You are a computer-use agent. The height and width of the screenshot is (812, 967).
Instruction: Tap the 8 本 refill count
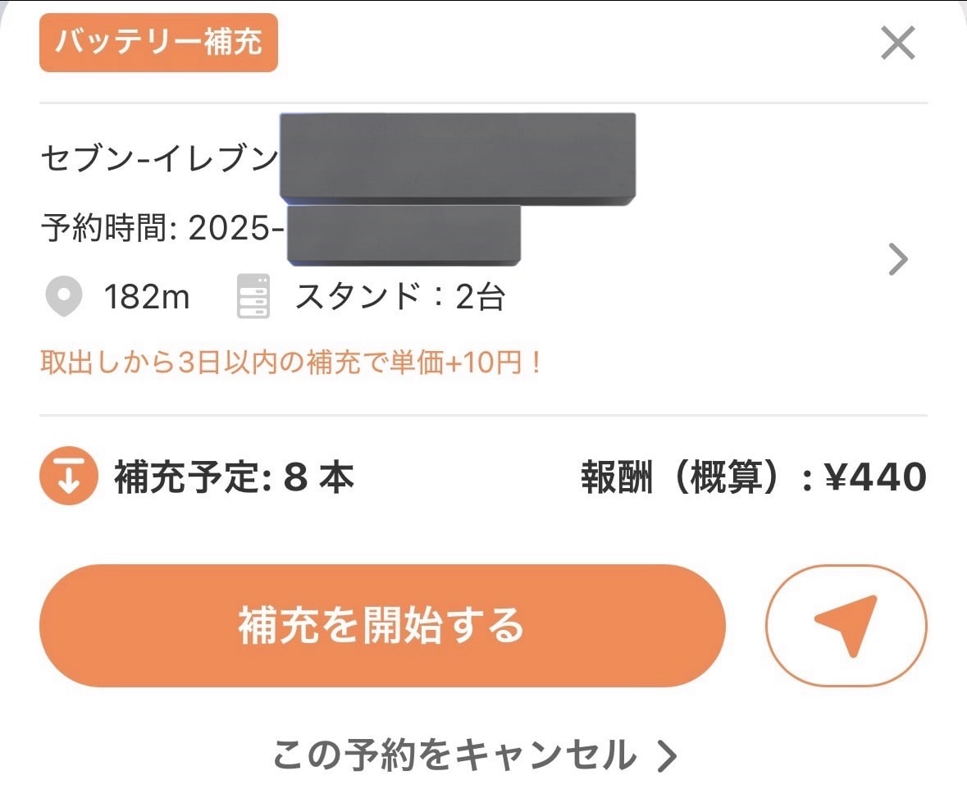(319, 478)
